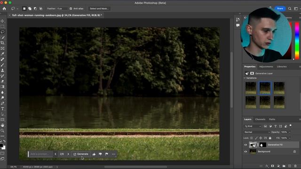Click the Generate button
This screenshot has height=169, width=301.
coord(81,154)
